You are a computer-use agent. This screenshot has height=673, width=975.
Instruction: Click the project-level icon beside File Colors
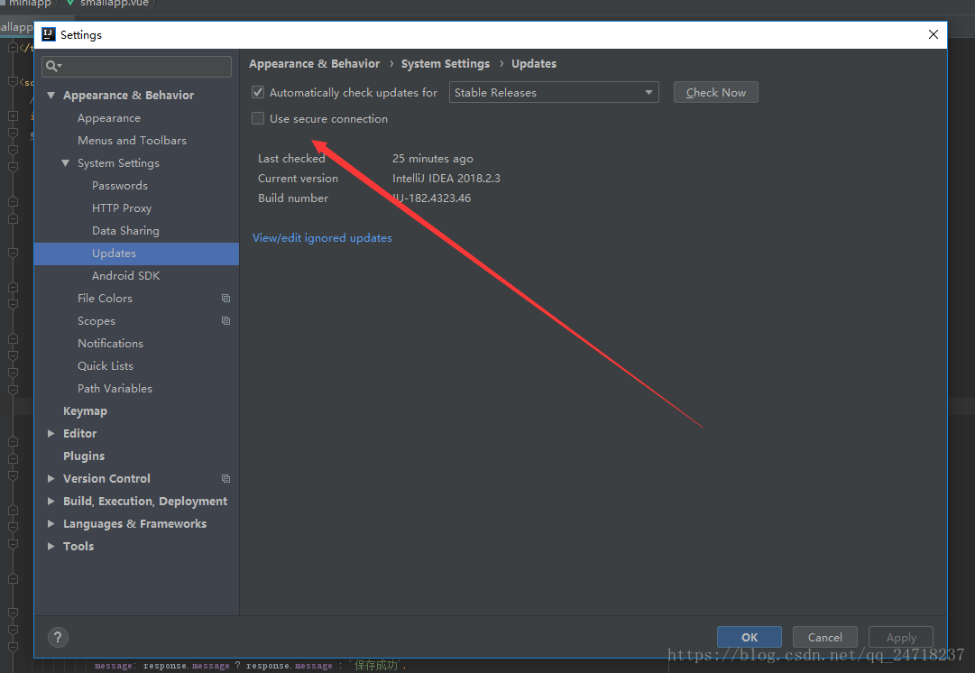225,298
